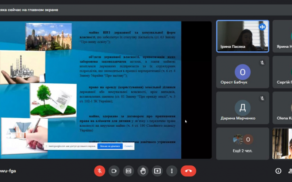Image resolution: width=292 pixels, height=182 pixels.
Task: Open the participants people icon
Action: 290,171
